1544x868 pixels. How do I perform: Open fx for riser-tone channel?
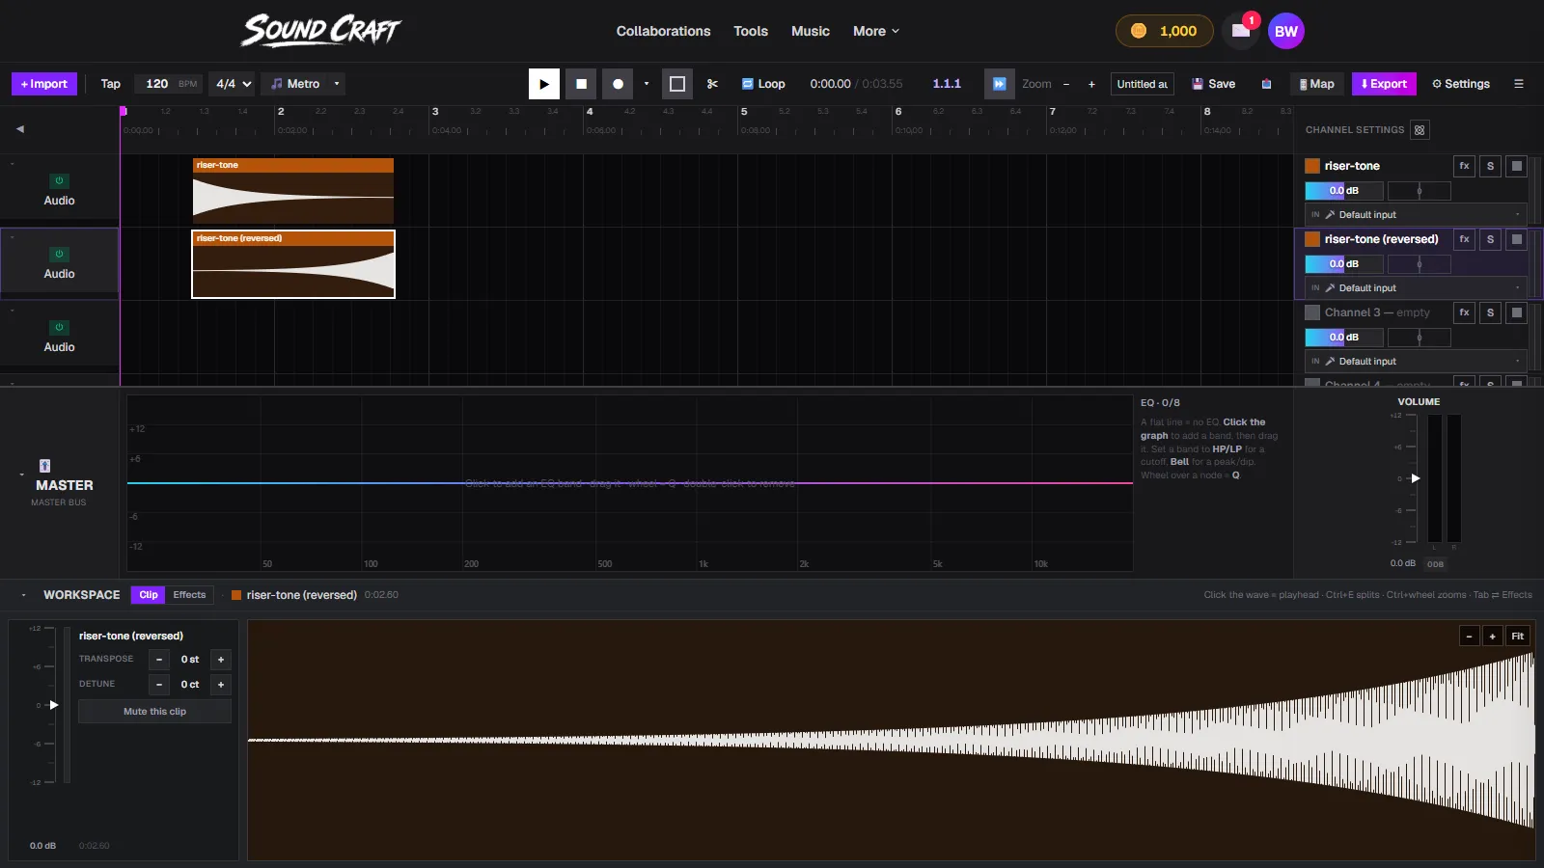click(1464, 166)
